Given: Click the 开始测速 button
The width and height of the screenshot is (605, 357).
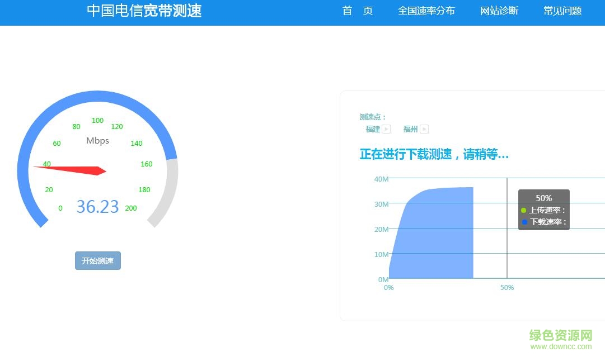Looking at the screenshot, I should coord(97,260).
